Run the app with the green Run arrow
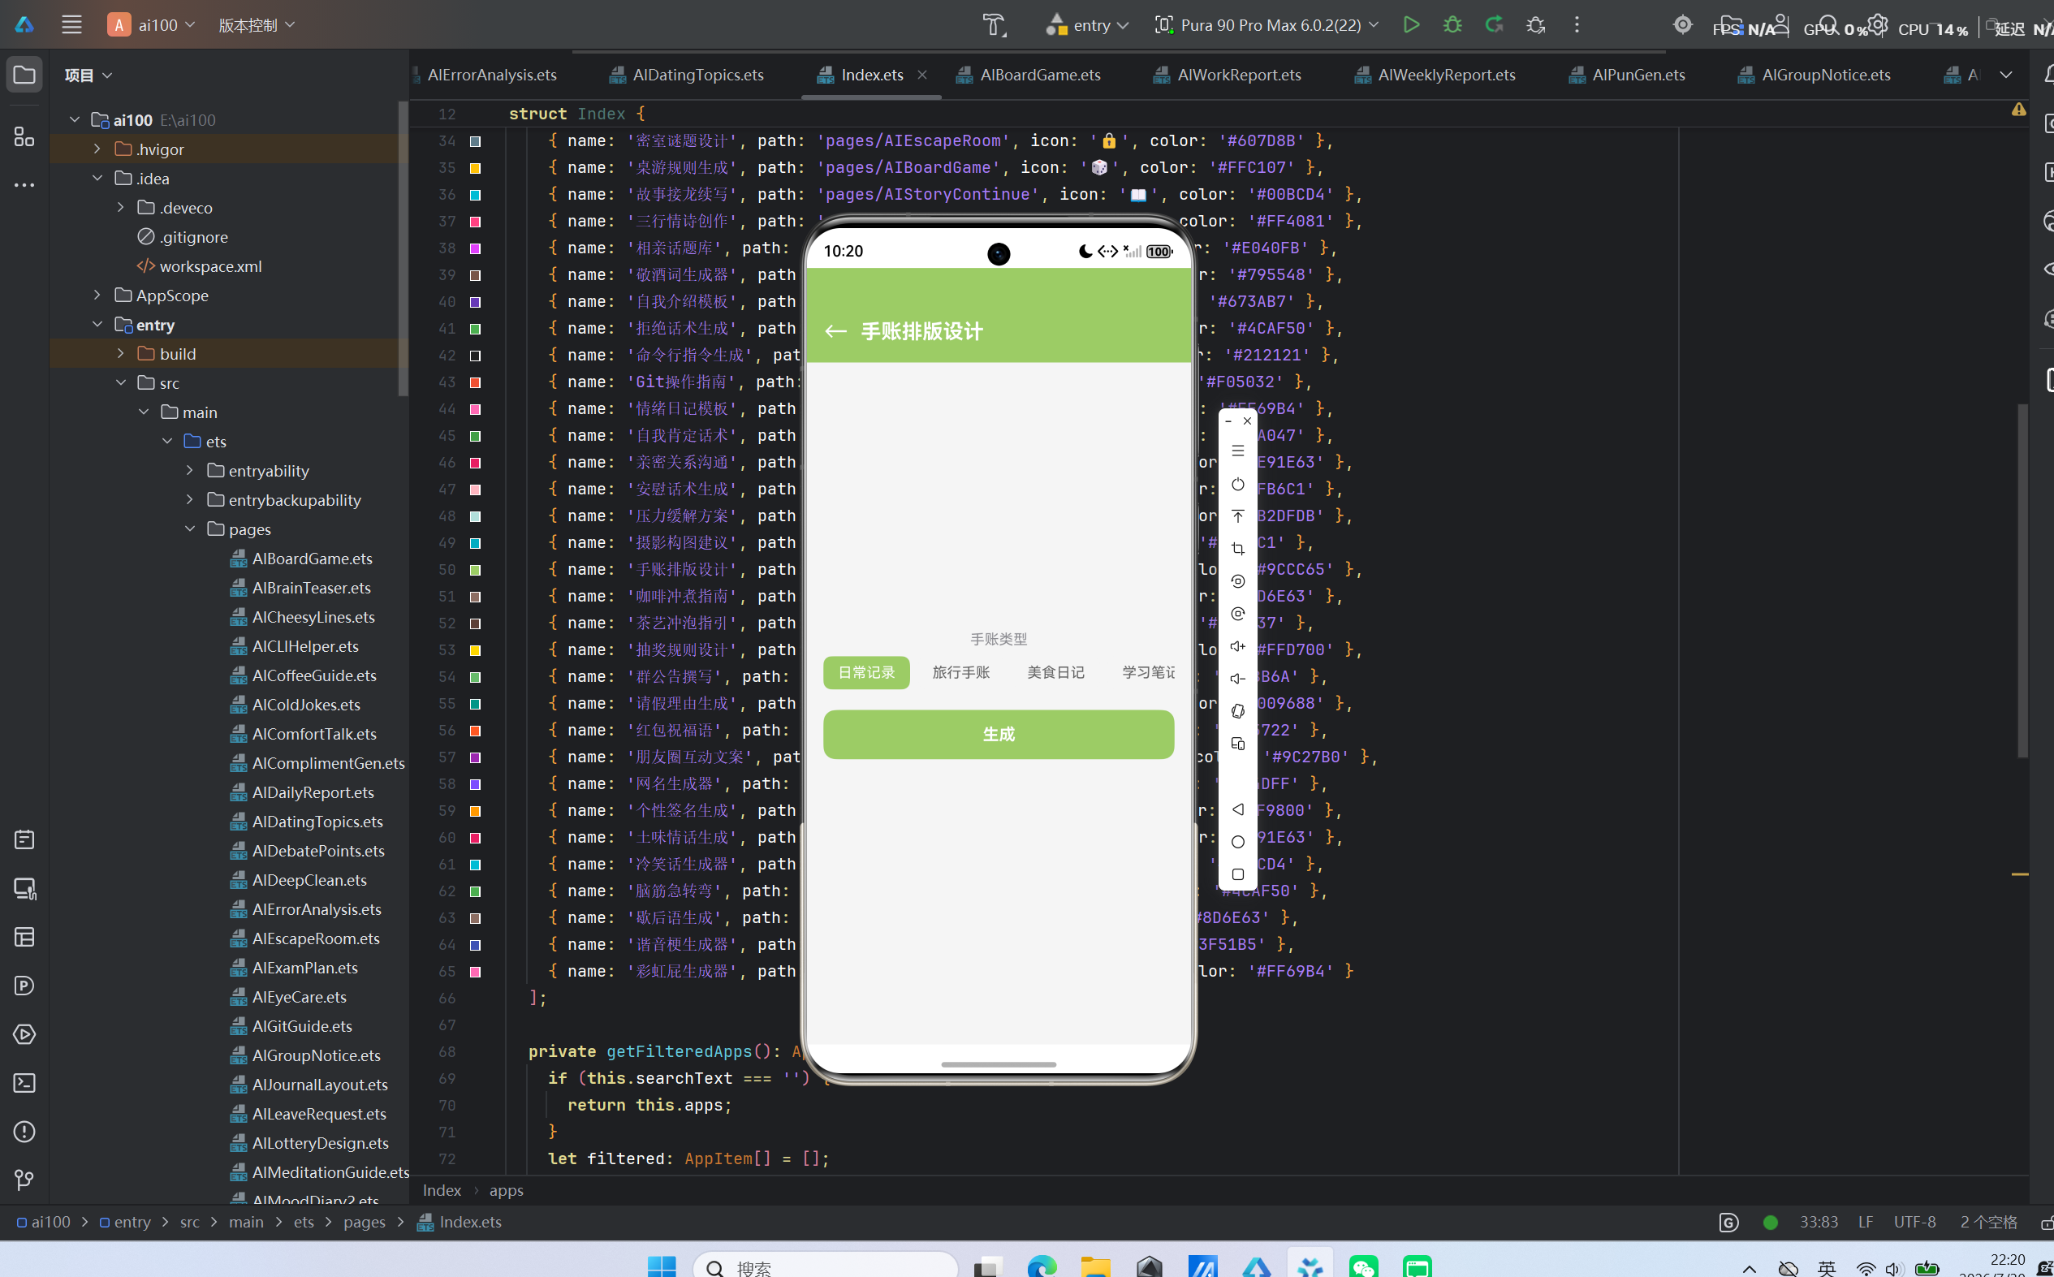Image resolution: width=2054 pixels, height=1277 pixels. [x=1410, y=24]
